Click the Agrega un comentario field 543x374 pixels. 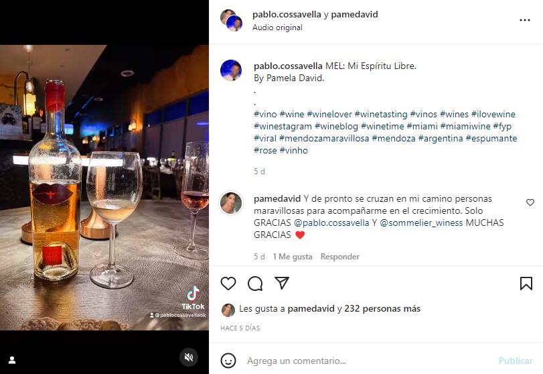[x=367, y=361]
